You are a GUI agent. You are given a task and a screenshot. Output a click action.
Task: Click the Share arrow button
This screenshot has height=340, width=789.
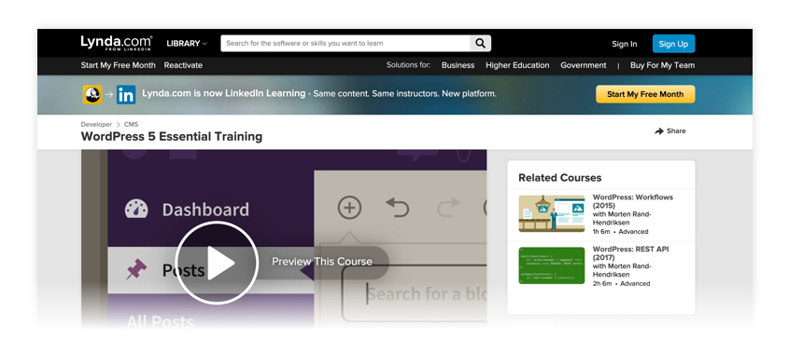coord(669,131)
